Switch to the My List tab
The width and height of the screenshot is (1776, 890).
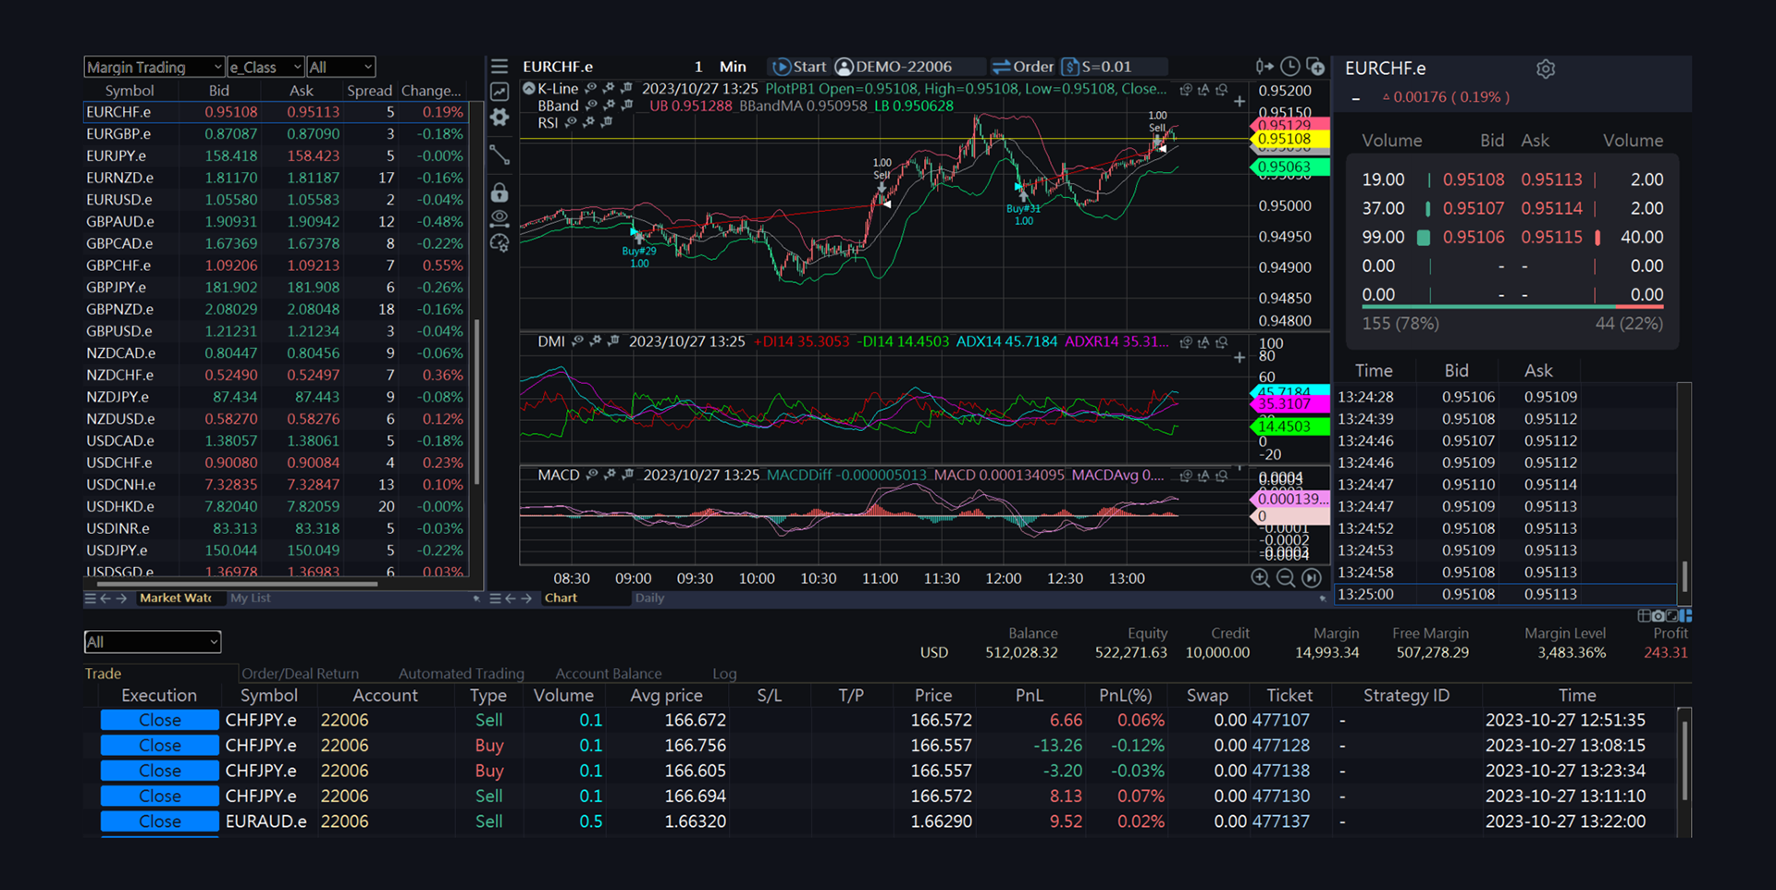(x=251, y=599)
